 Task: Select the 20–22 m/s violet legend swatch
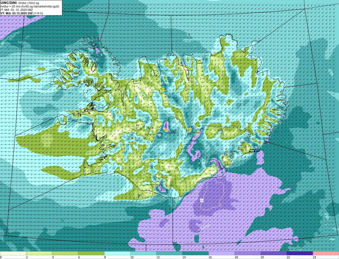point(274,253)
